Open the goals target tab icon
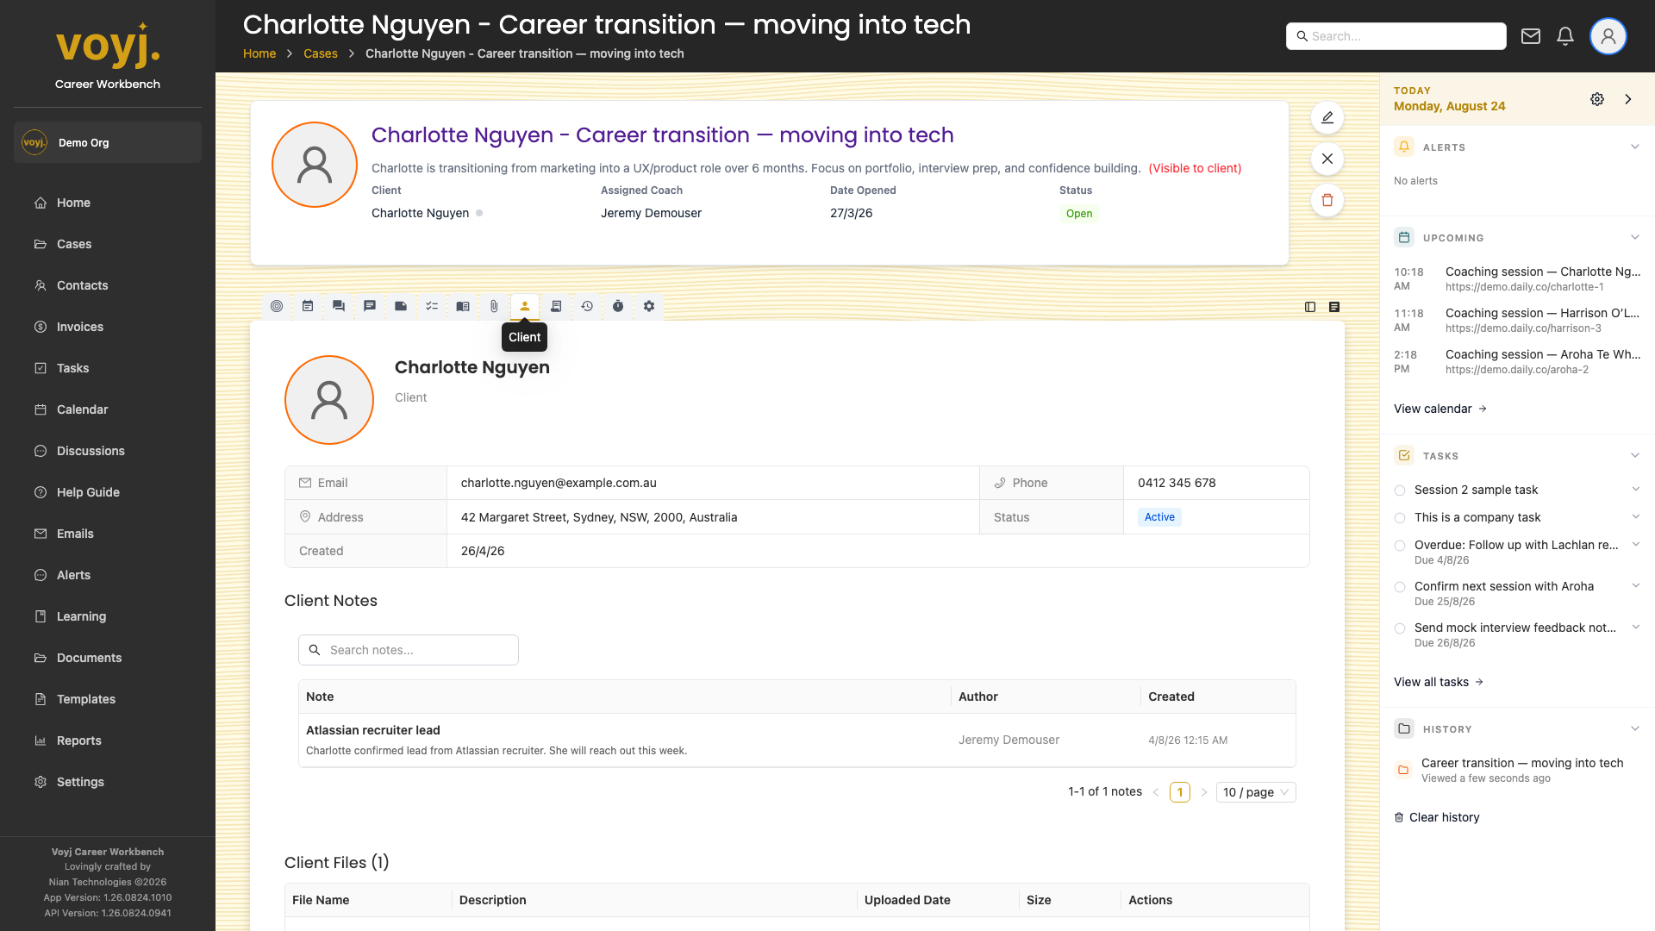1655x931 pixels. pos(277,306)
